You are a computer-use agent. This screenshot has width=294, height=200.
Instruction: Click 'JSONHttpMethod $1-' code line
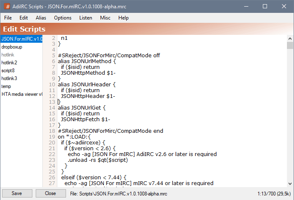[88, 73]
